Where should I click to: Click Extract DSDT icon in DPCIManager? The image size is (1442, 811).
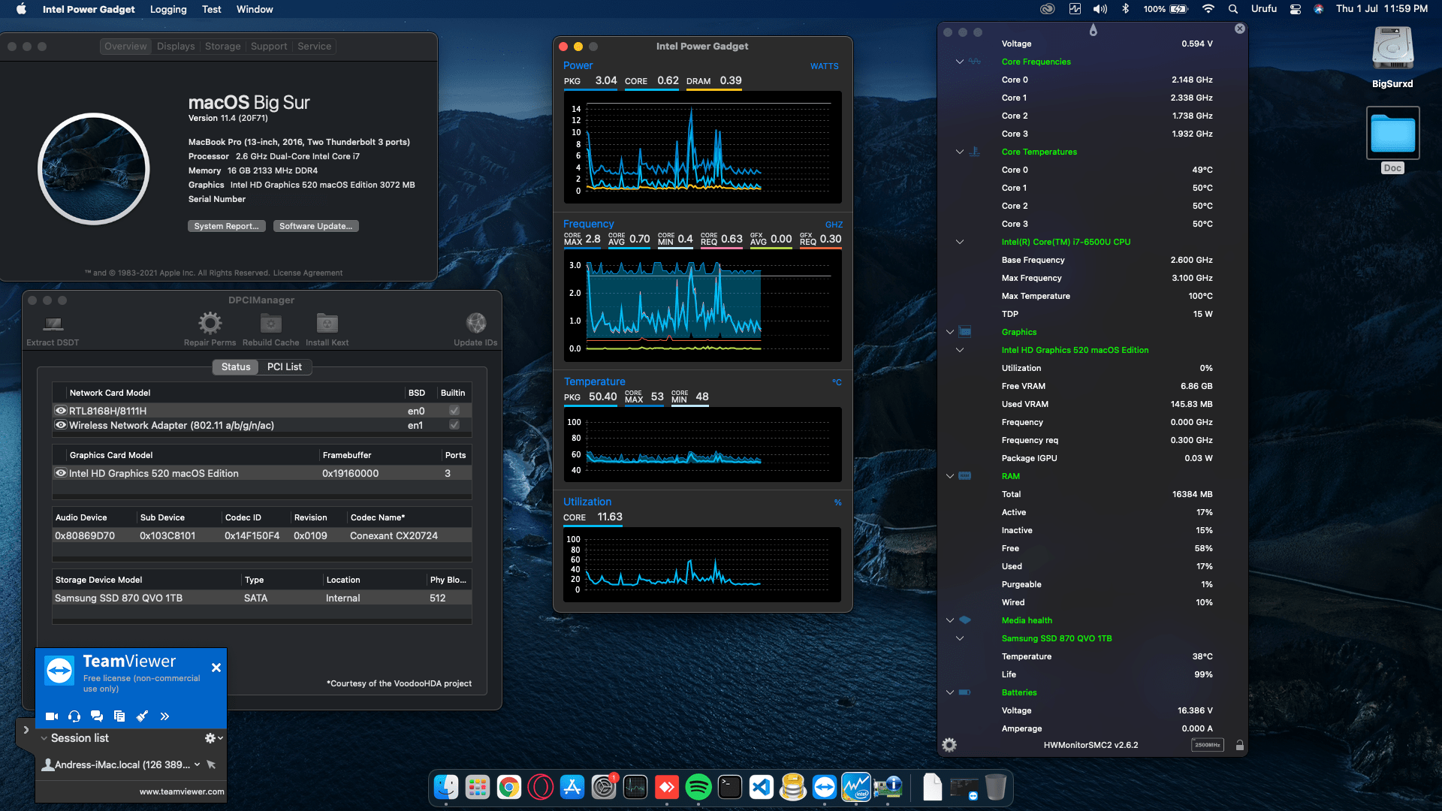pos(53,324)
